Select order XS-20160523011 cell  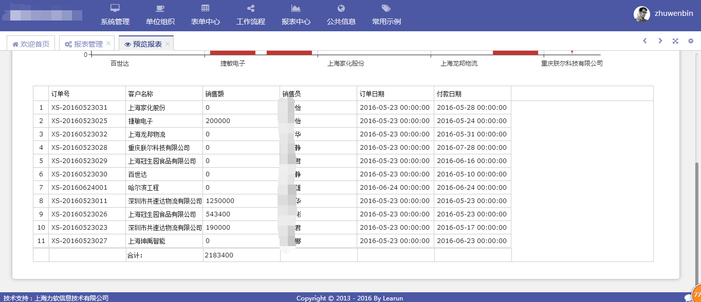(x=87, y=201)
